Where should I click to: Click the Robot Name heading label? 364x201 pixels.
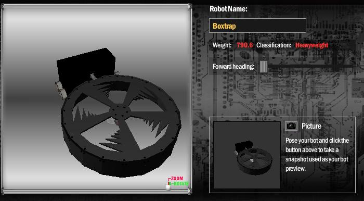[x=228, y=9]
